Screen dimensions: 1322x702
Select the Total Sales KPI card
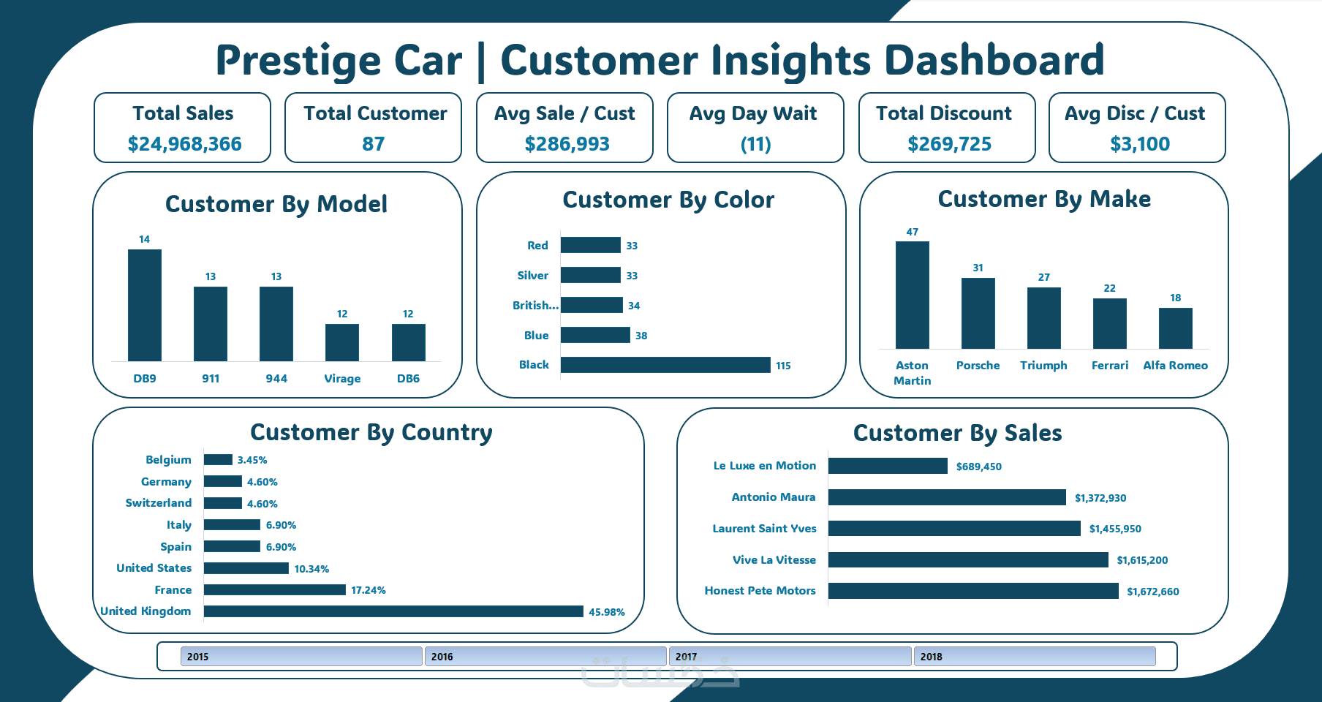(x=183, y=128)
